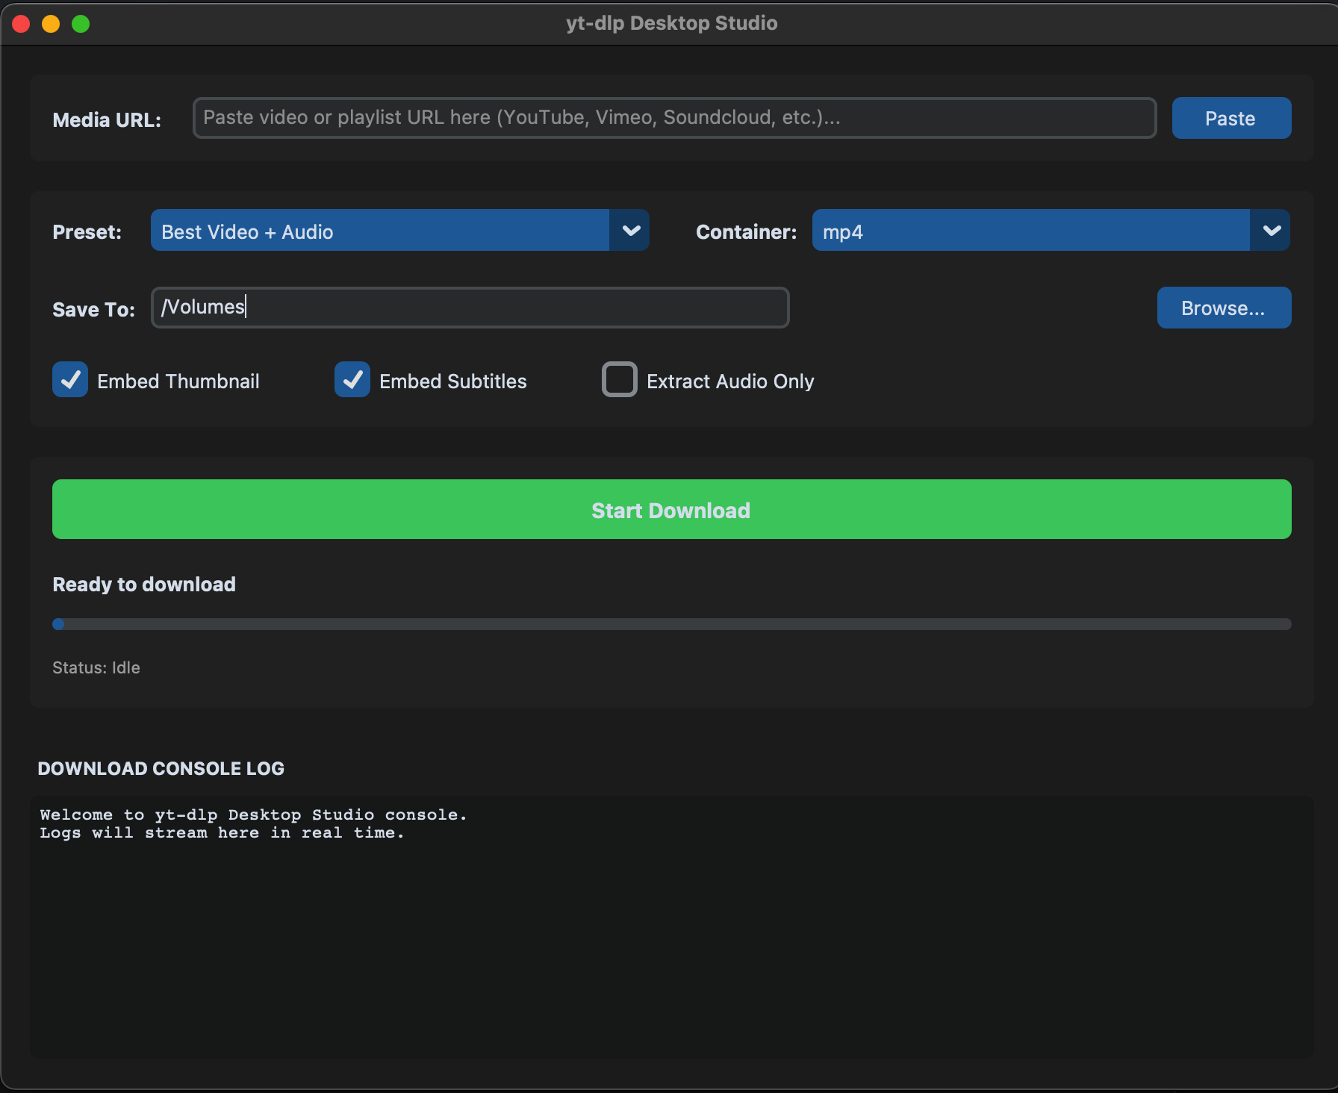The width and height of the screenshot is (1338, 1093).
Task: Click the Ready to download label
Action: pyautogui.click(x=144, y=584)
